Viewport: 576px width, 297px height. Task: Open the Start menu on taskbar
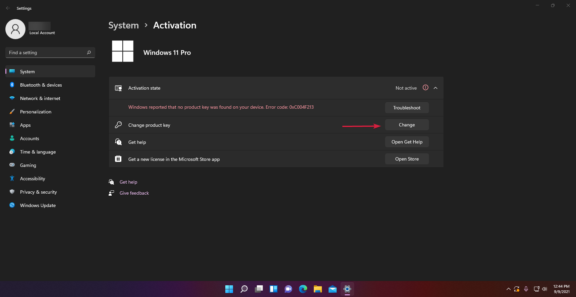(229, 289)
